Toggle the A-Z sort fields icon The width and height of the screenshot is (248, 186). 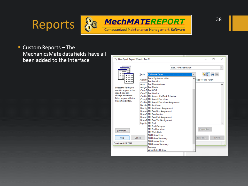[x=208, y=74]
